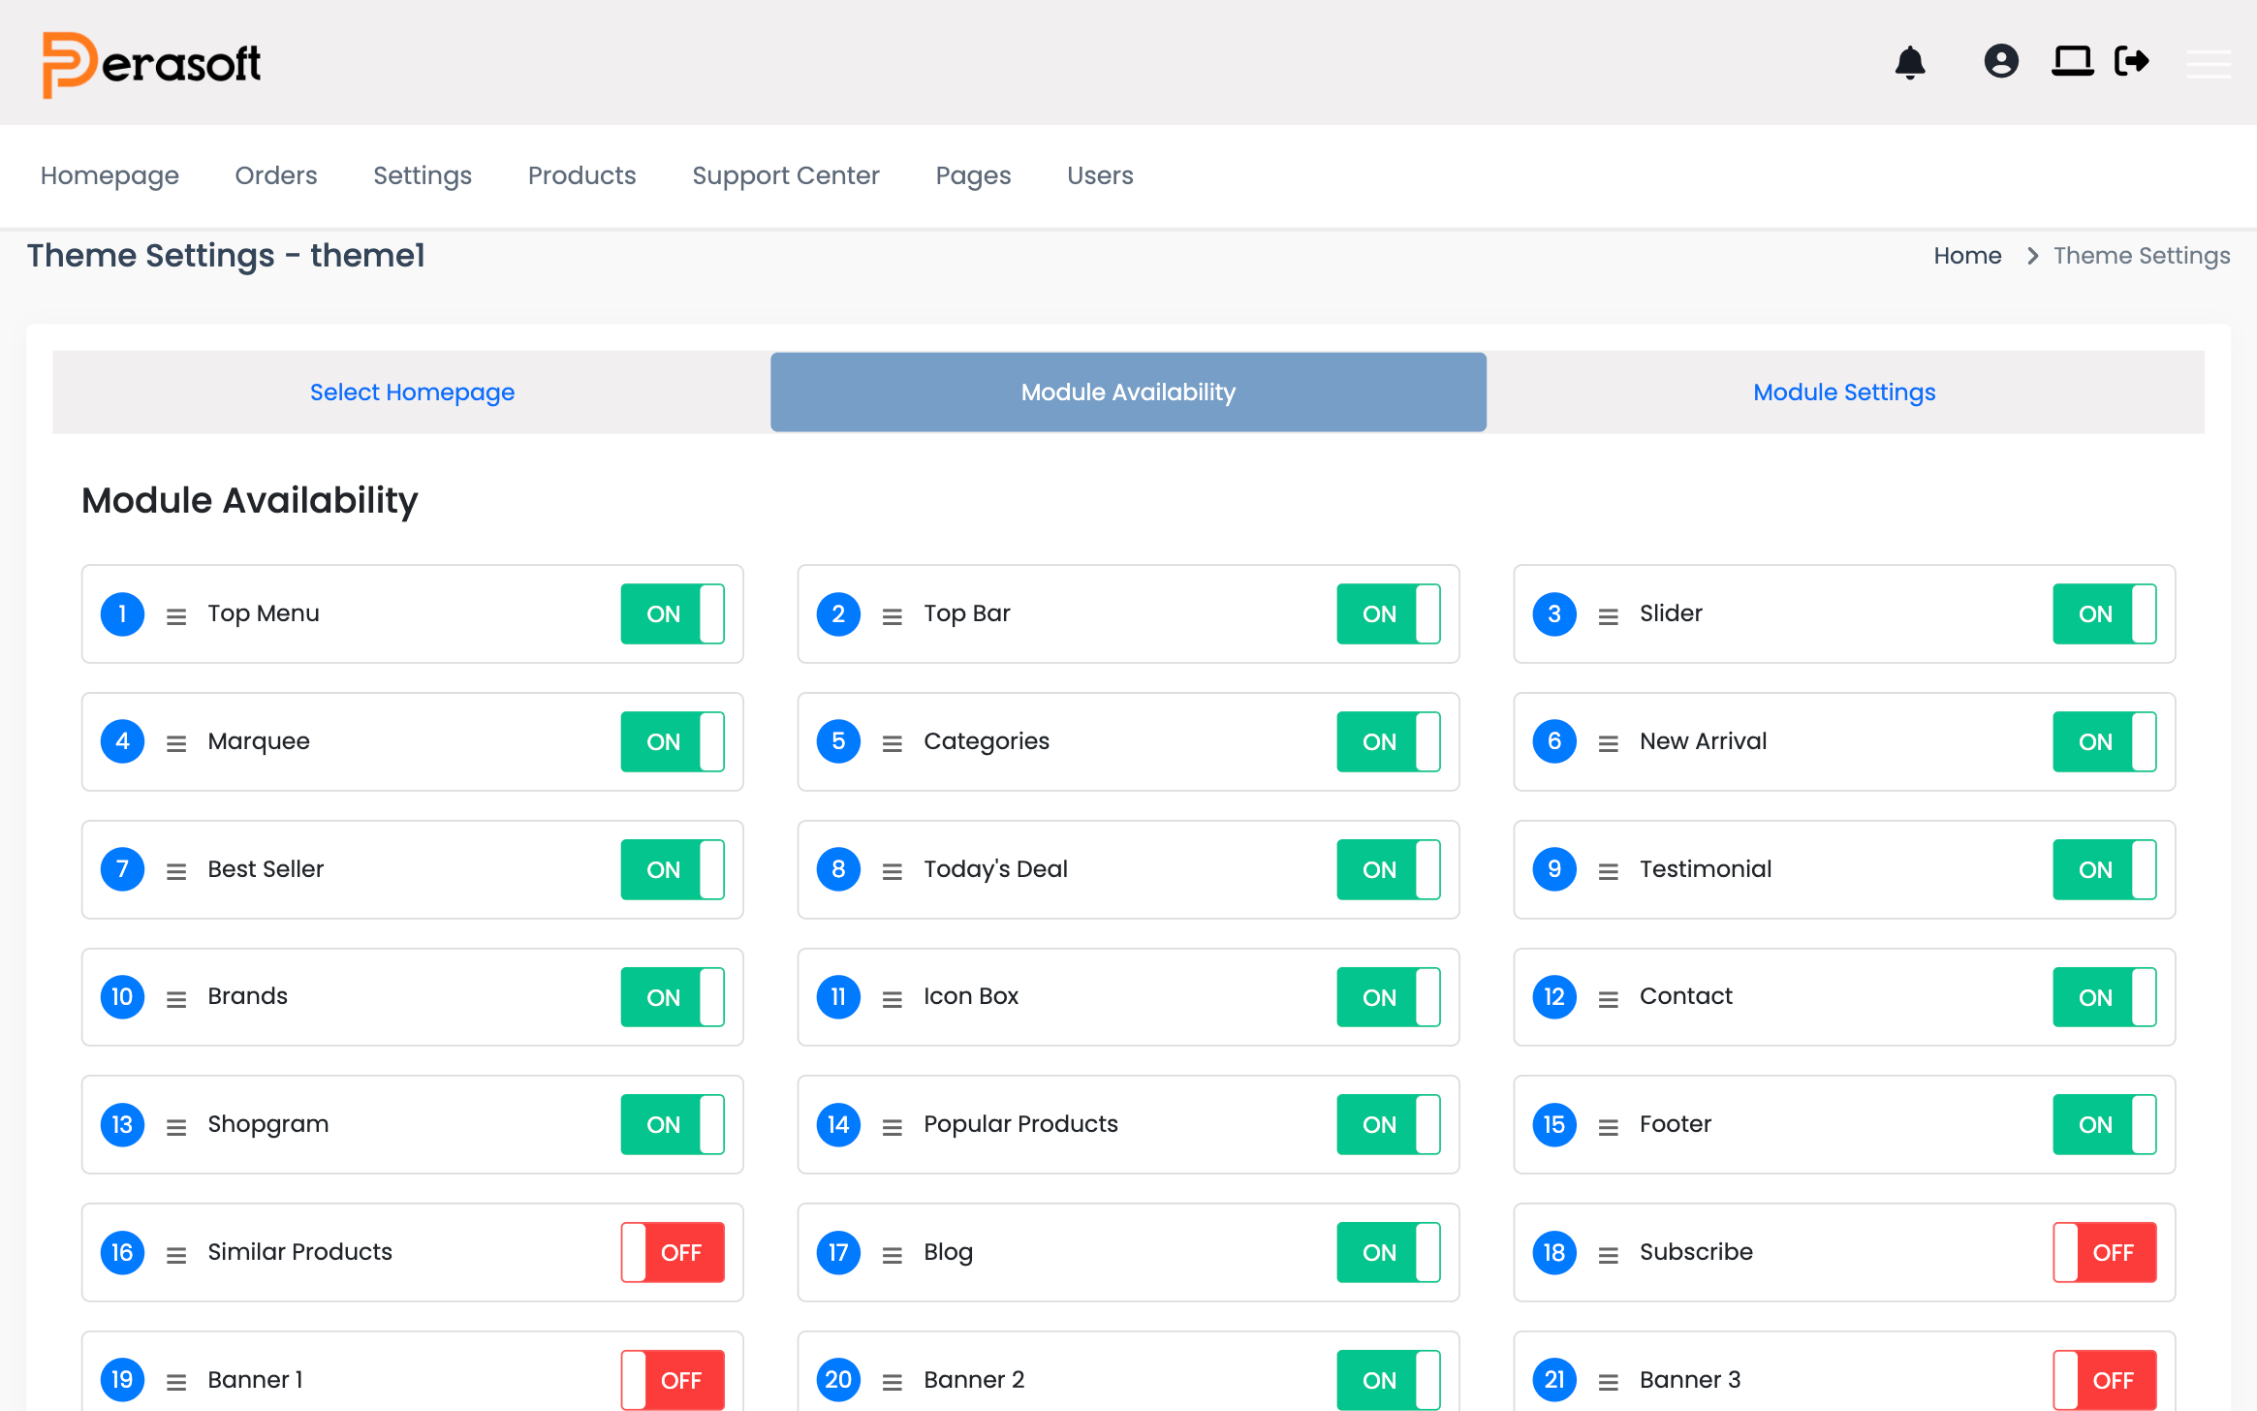This screenshot has height=1411, width=2257.
Task: Grab the drag handle for Top Menu
Action: (176, 616)
